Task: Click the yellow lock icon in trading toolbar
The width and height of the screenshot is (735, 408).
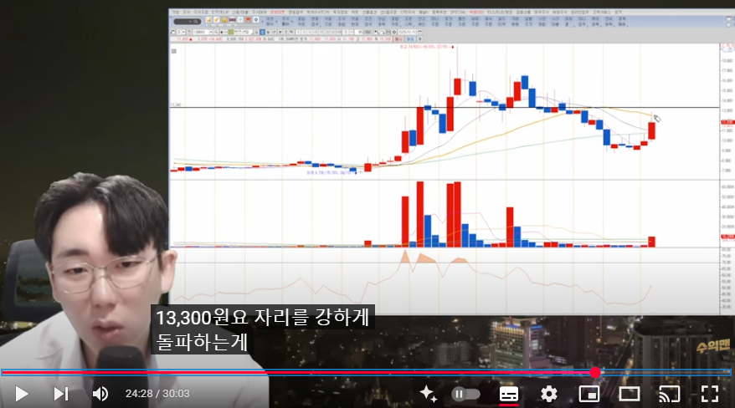Action: coord(224,20)
